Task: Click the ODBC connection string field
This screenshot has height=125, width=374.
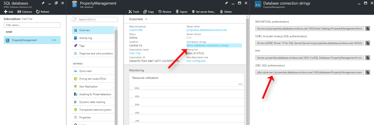Action: click(310, 43)
